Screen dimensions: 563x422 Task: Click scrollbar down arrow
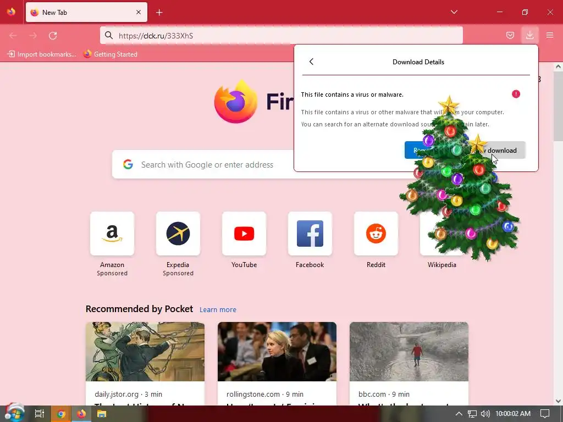558,401
